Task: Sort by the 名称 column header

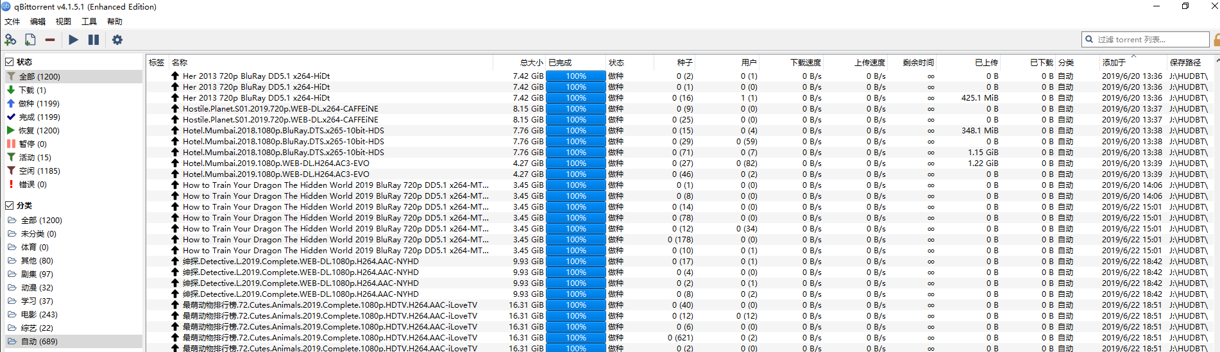Action: coord(331,63)
